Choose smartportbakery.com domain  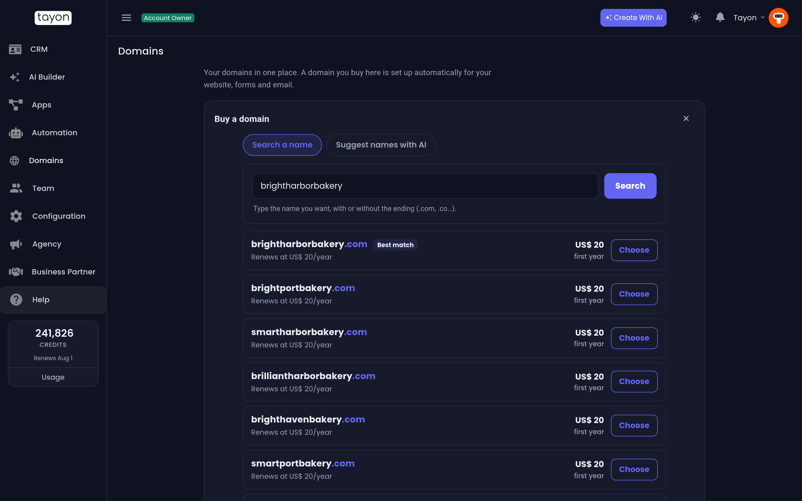click(x=634, y=470)
